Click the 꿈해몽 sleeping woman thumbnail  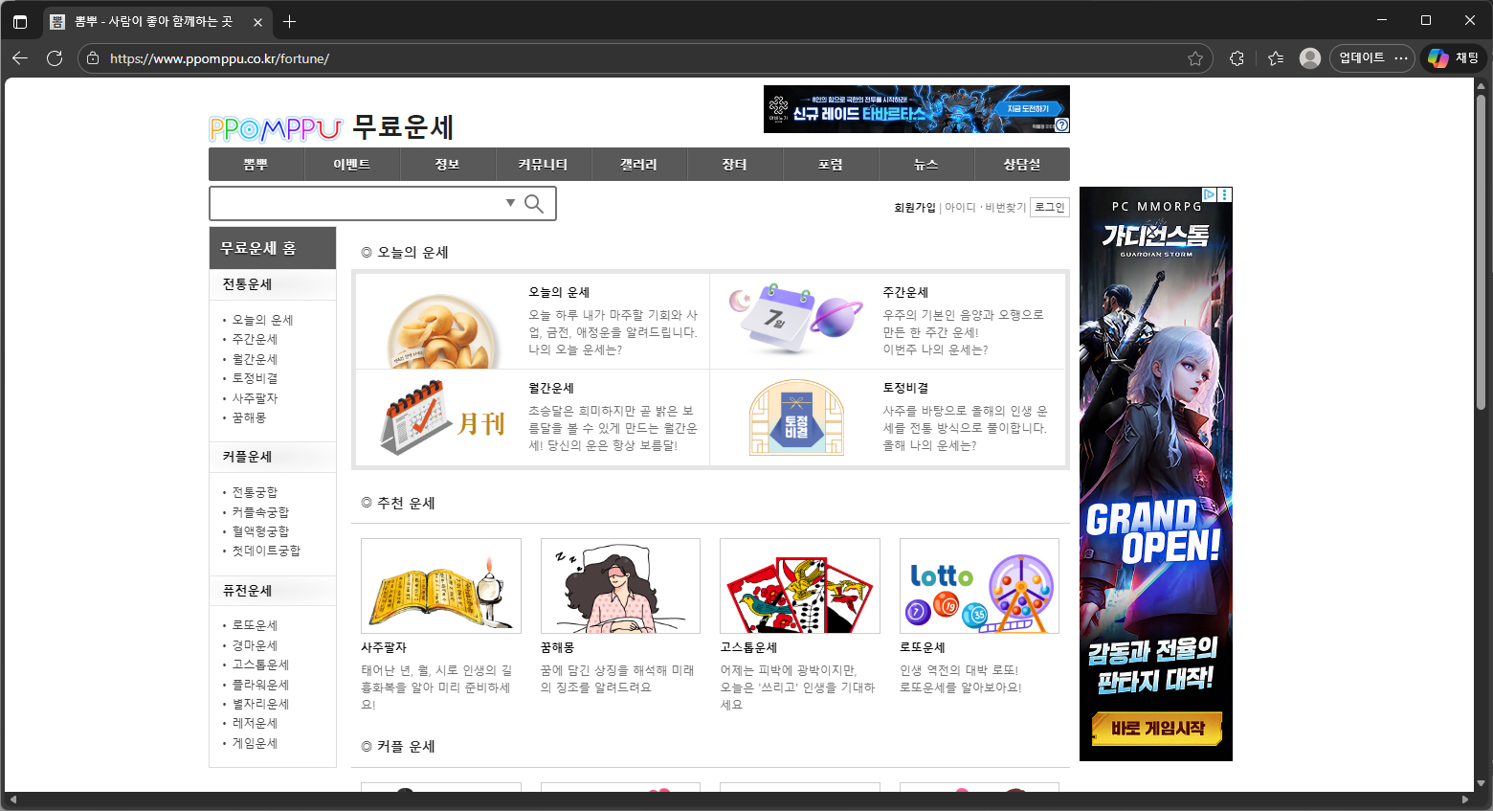point(620,586)
